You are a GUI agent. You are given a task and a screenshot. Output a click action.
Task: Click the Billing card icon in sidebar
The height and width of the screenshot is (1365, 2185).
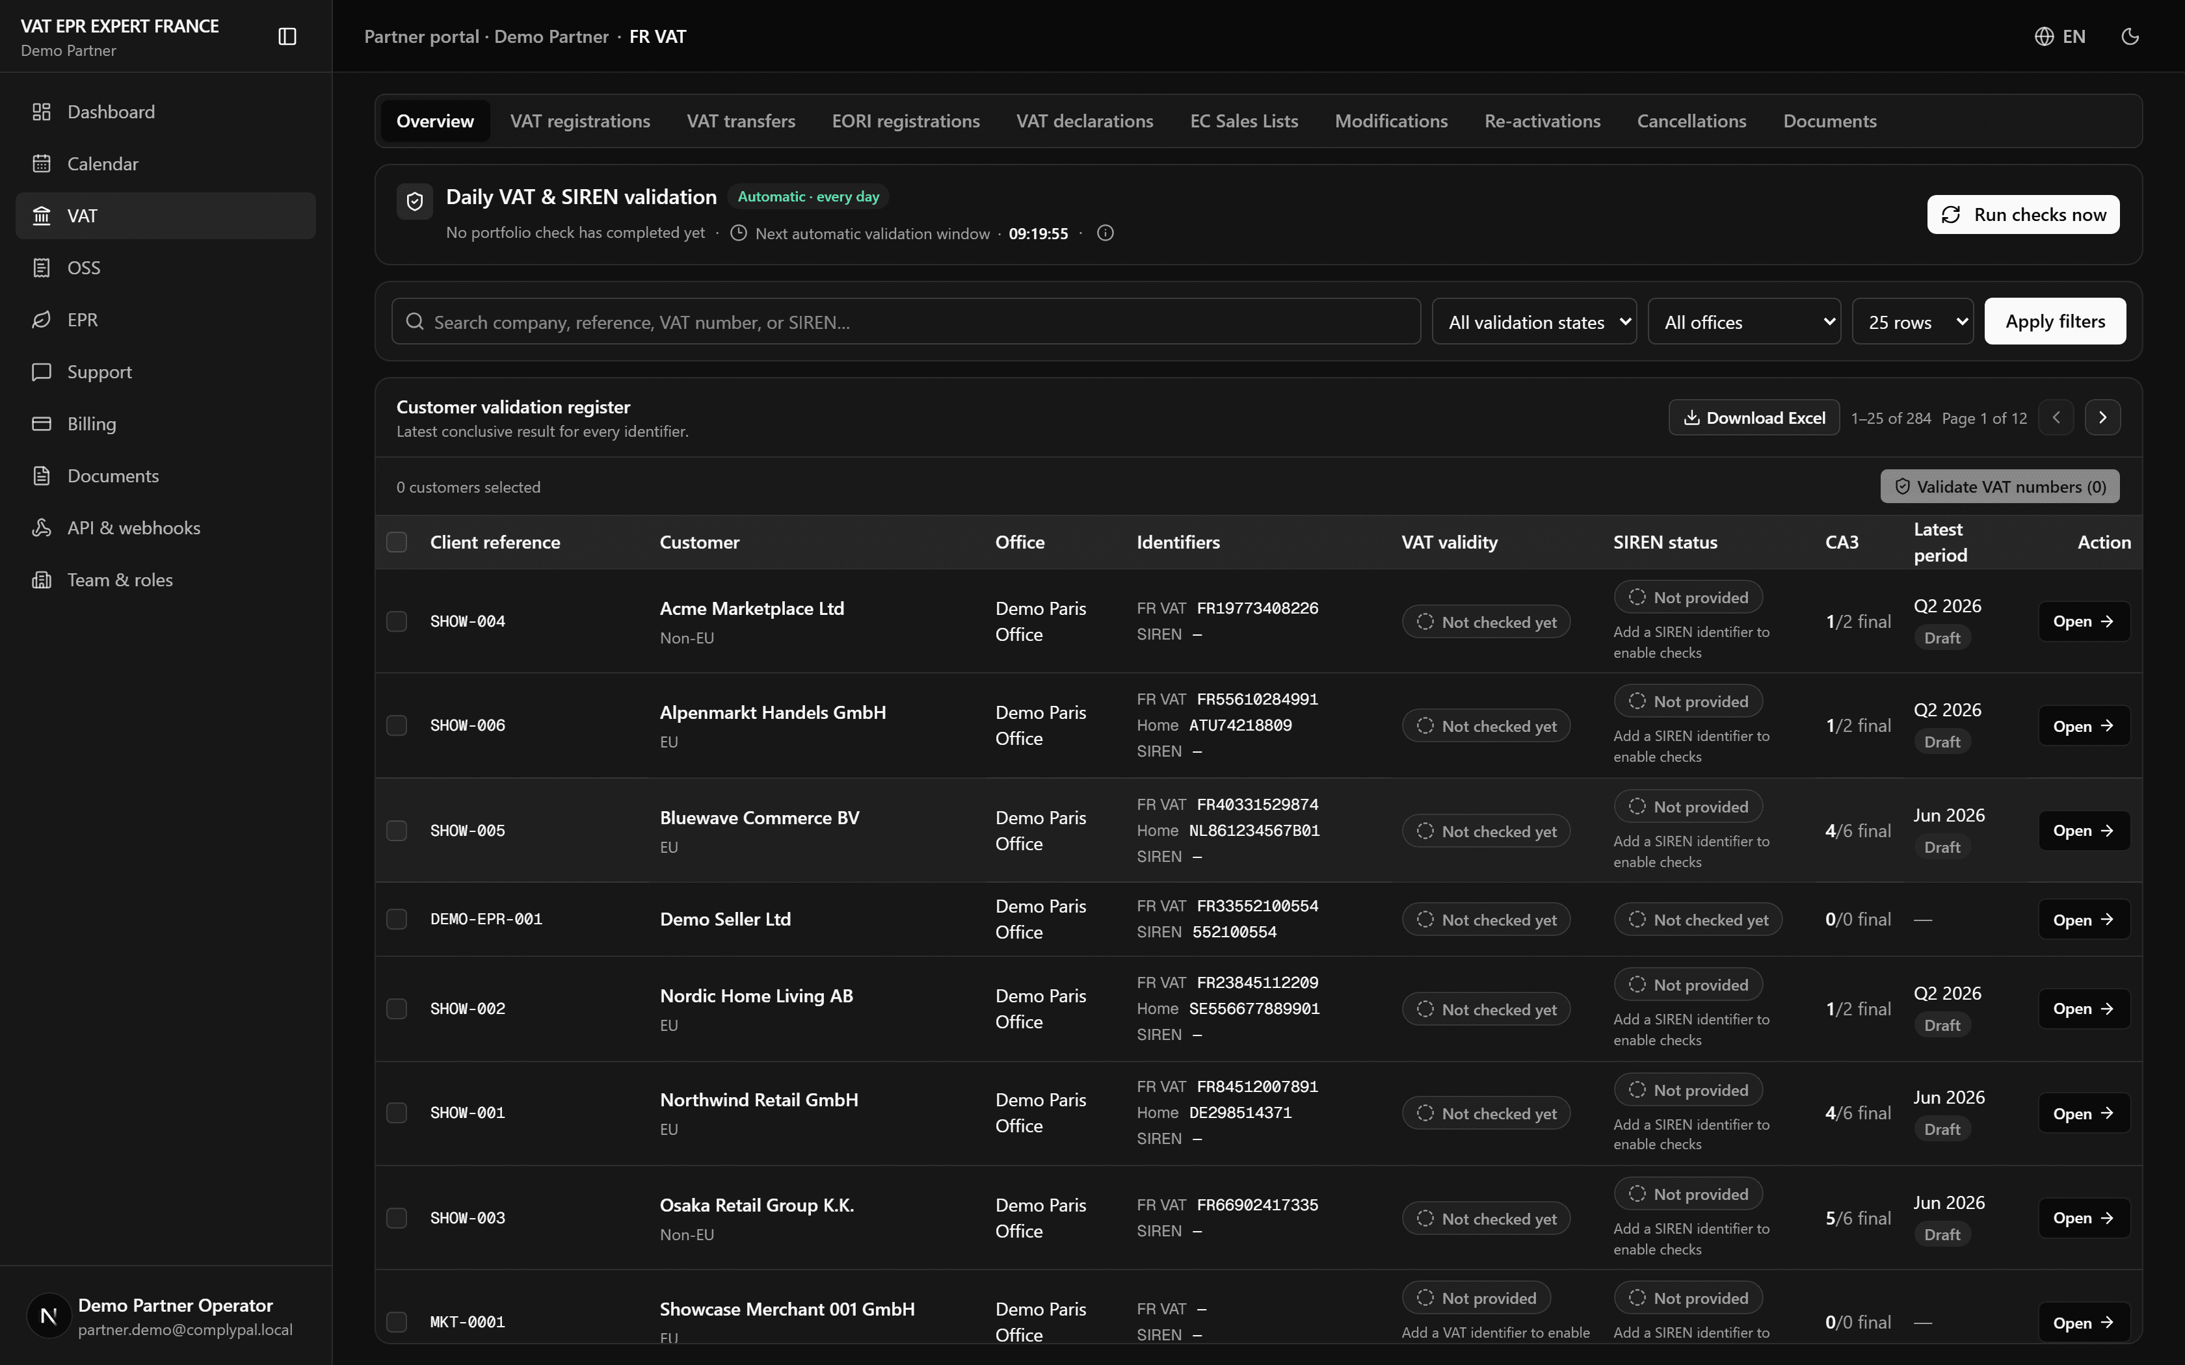42,423
